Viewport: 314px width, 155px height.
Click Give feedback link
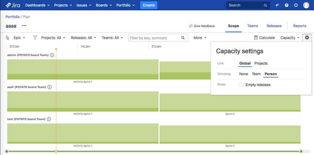pyautogui.click(x=202, y=26)
